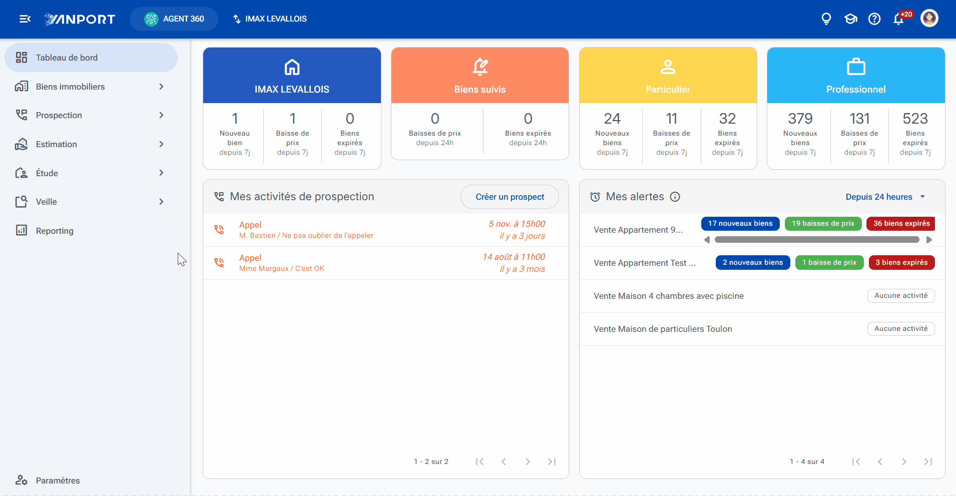Open the Mme Margaux call activity row
956x496 pixels.
coord(385,263)
